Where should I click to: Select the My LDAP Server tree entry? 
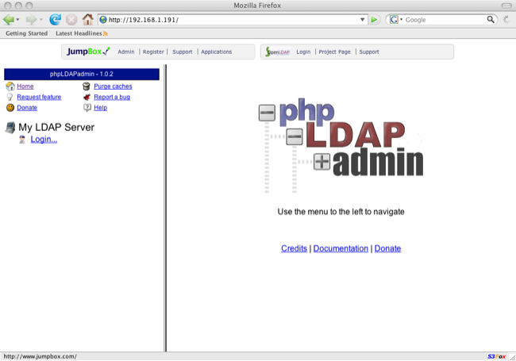point(56,127)
